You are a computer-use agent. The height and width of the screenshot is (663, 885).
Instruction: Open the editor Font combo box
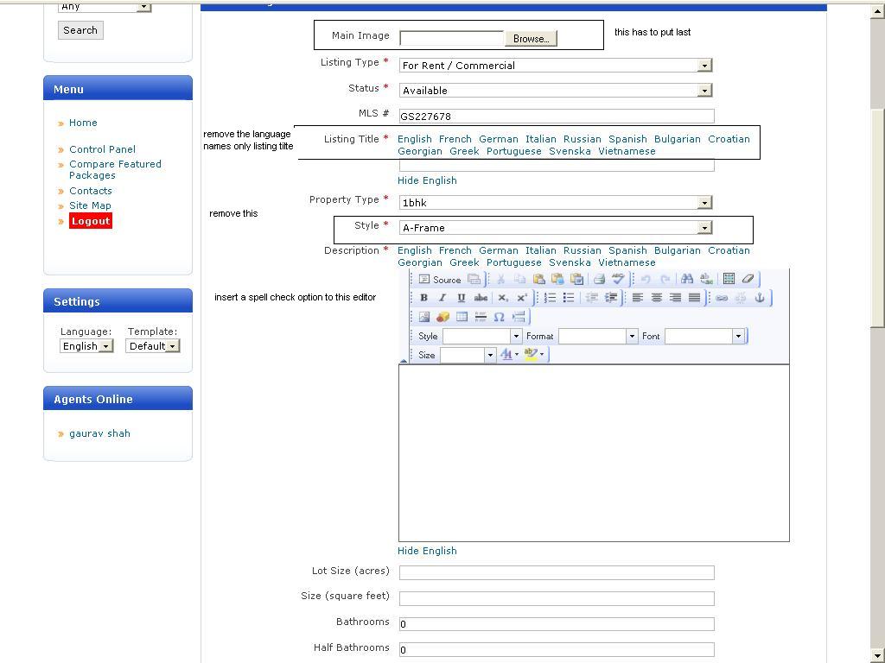(704, 336)
